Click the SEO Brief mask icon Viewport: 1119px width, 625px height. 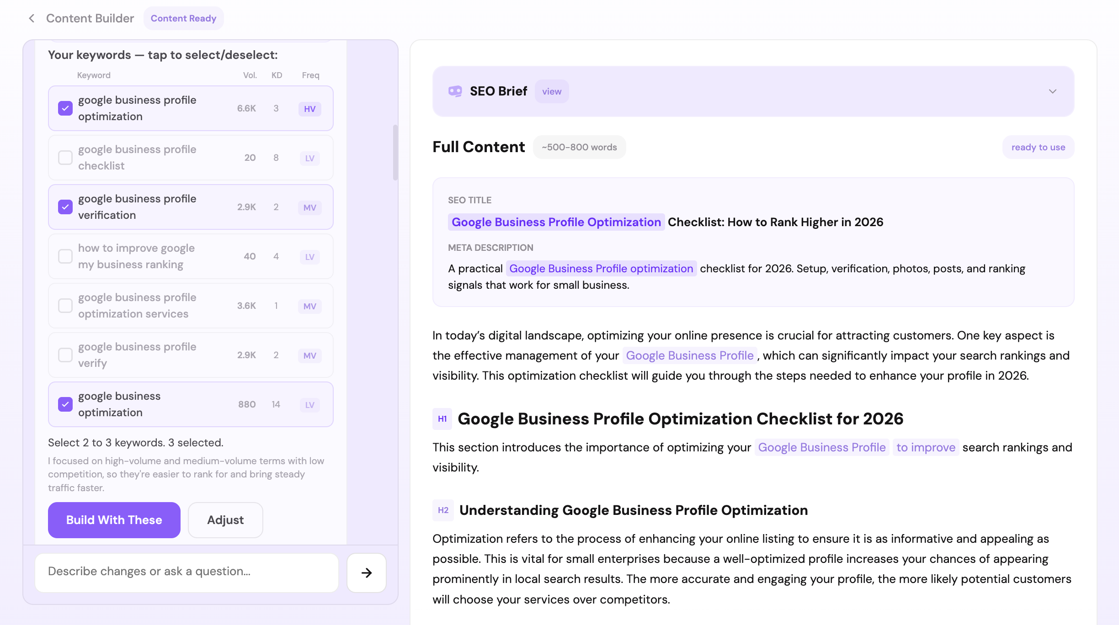(x=455, y=91)
